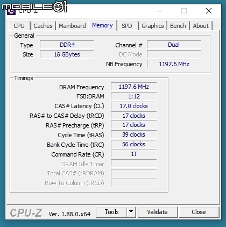Click the Tools button
Screen dimensions: 226x227
coord(111,212)
